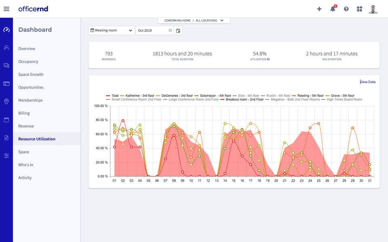The image size is (388, 242).
Task: Open the hamburger menu
Action: [x=6, y=9]
